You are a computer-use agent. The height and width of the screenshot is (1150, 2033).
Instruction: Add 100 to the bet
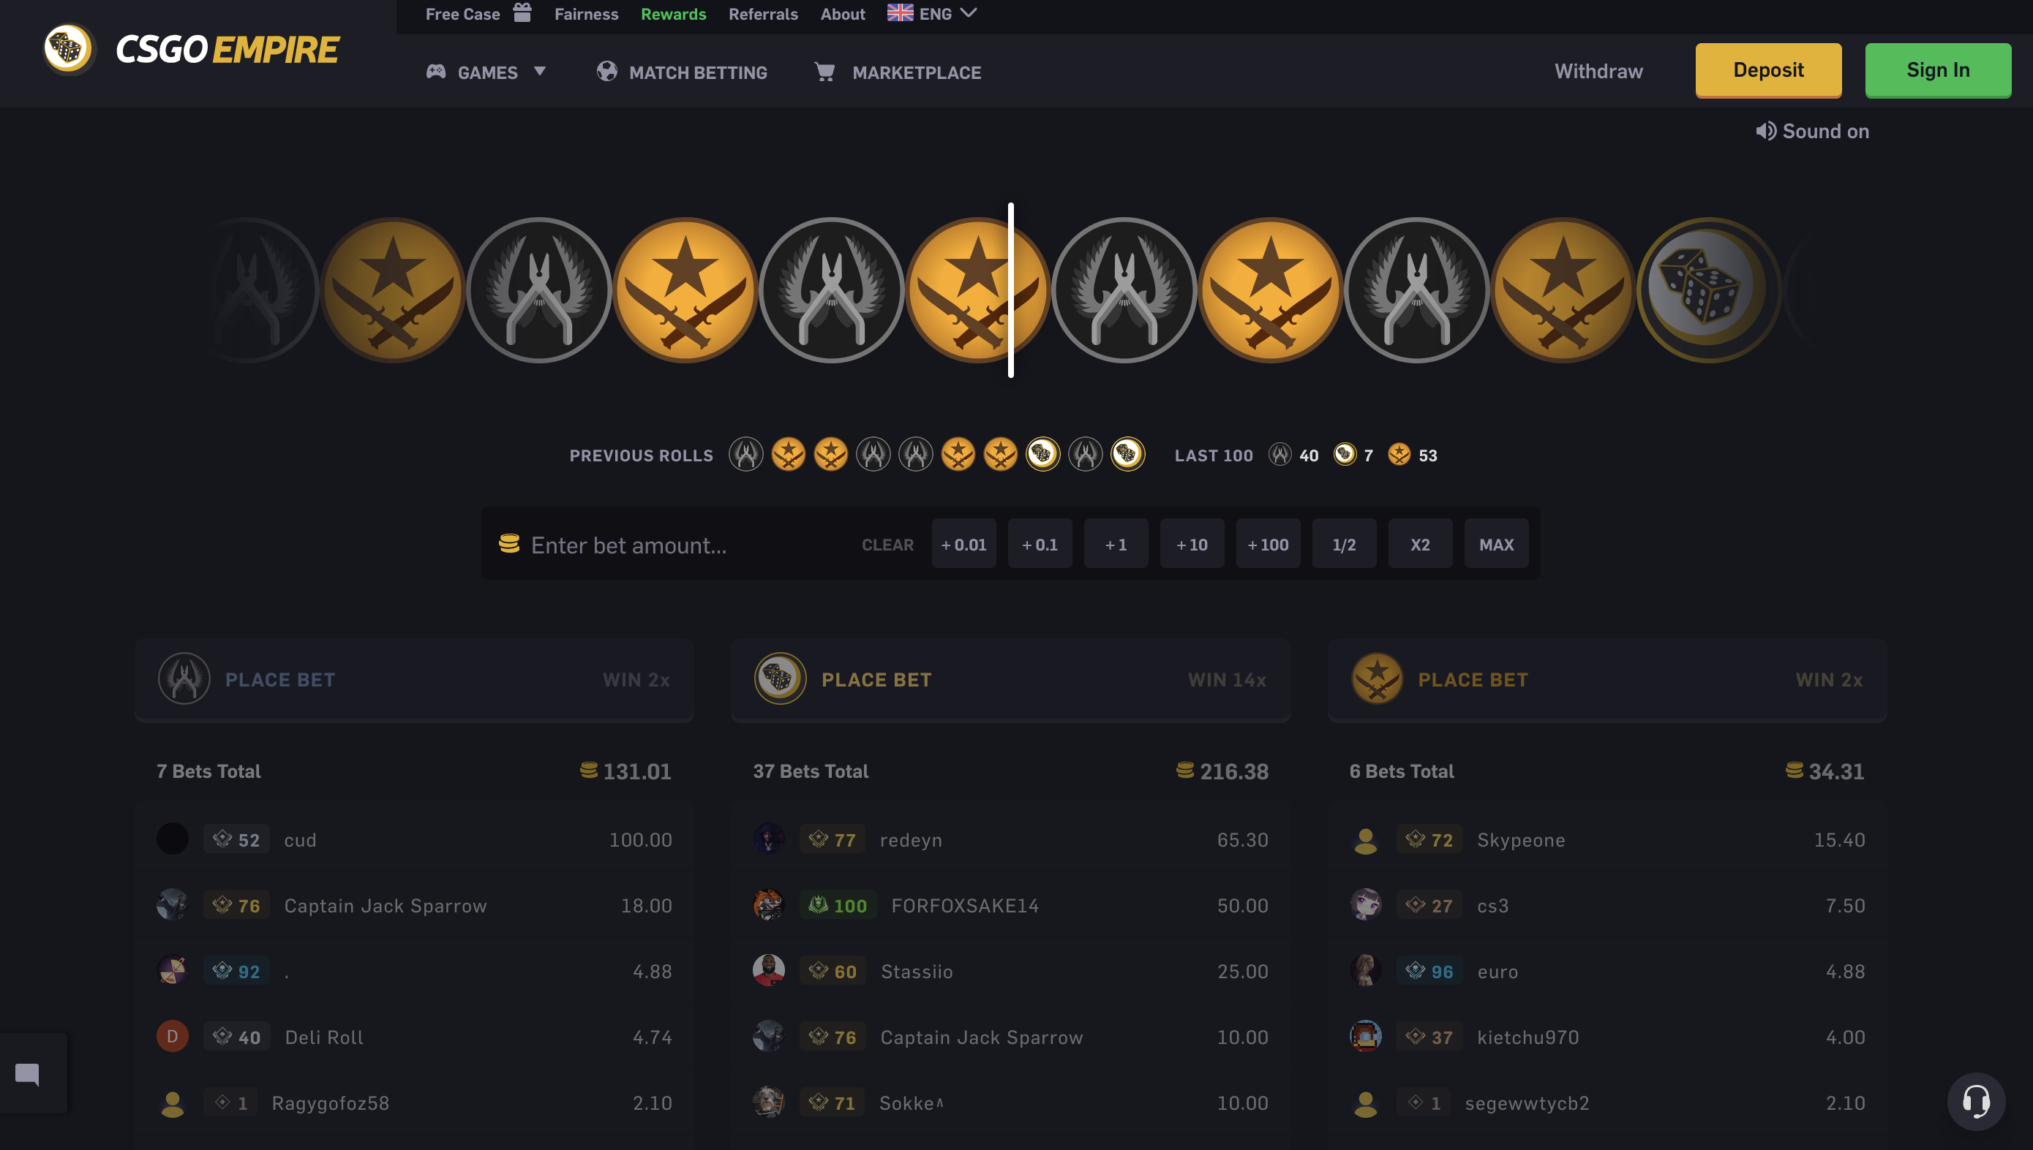pyautogui.click(x=1268, y=543)
